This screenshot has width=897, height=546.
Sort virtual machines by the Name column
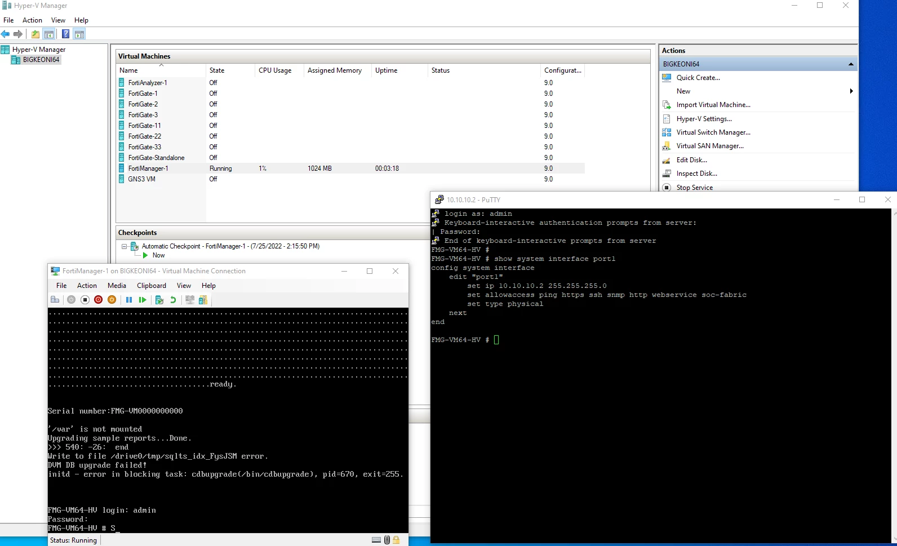click(x=162, y=70)
